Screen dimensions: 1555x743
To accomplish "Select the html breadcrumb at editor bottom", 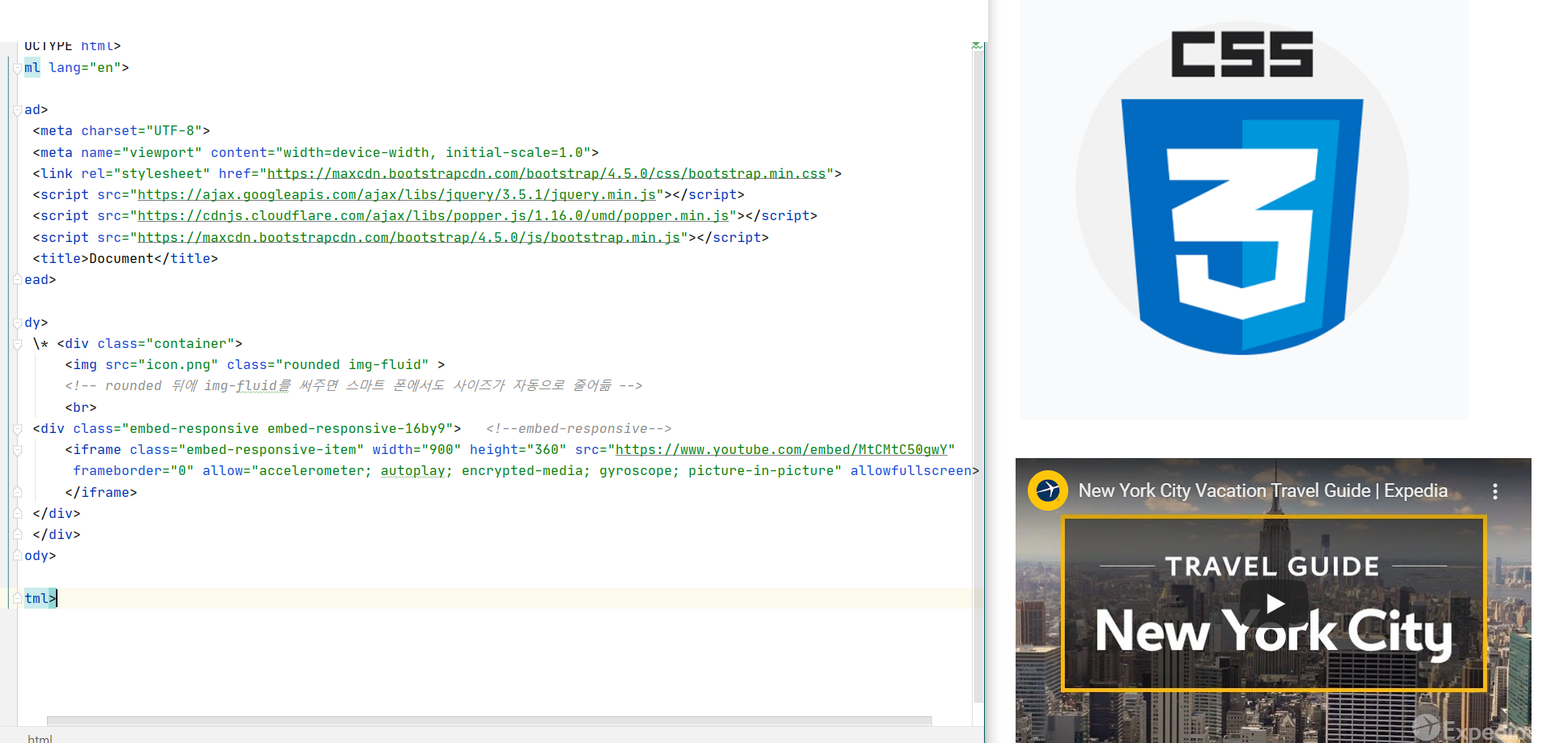I will 40,737.
